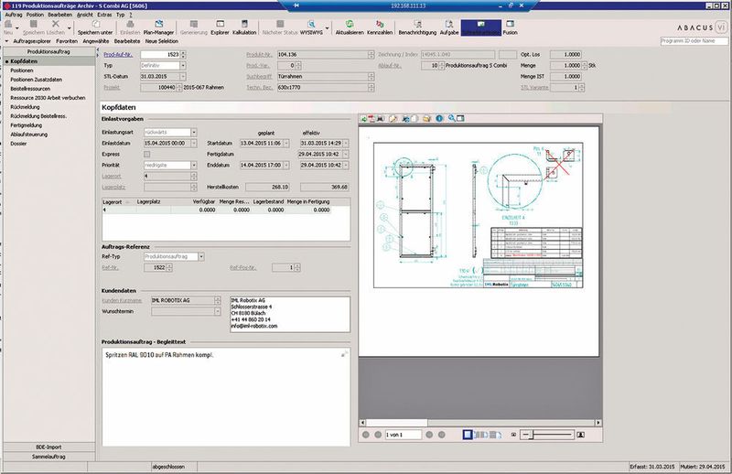
Task: Click the green share icon in viewer toolbar
Action: click(x=363, y=119)
